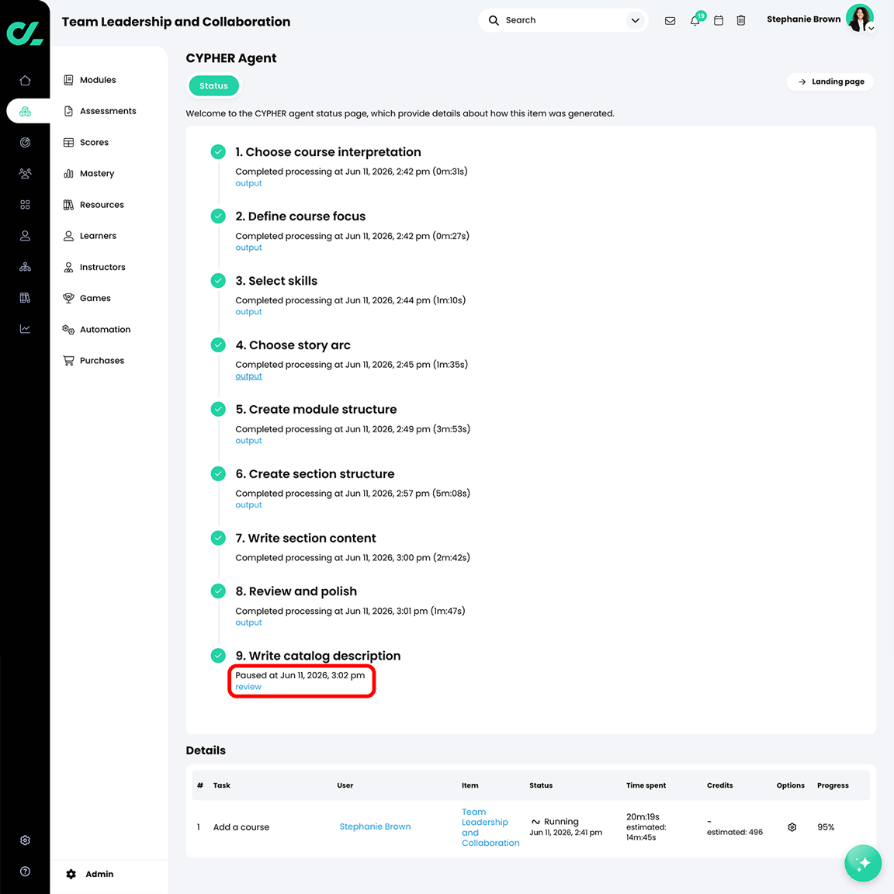Screen dimensions: 894x894
Task: Click the Choose course interpretation green checkmark
Action: pyautogui.click(x=218, y=151)
